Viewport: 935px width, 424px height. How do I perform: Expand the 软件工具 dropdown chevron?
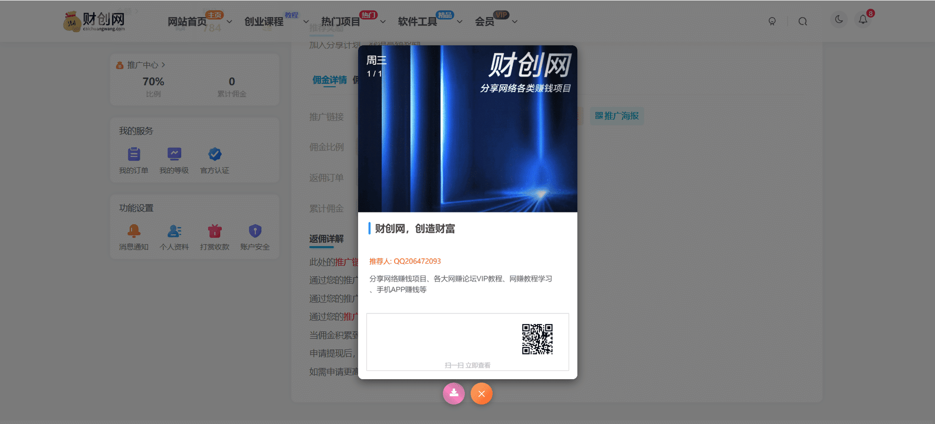tap(459, 21)
